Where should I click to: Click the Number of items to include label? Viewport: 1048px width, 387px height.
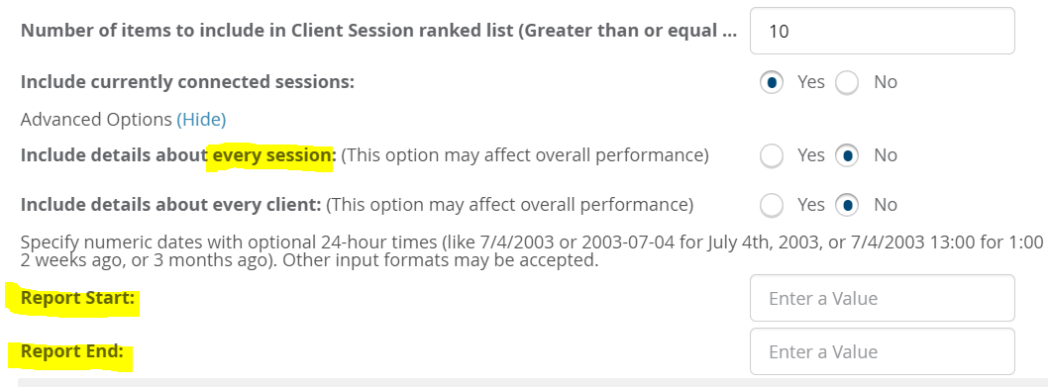(x=379, y=31)
